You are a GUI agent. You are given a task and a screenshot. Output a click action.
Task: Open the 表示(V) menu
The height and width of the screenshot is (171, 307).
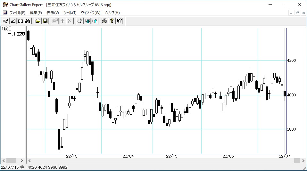tap(53, 13)
